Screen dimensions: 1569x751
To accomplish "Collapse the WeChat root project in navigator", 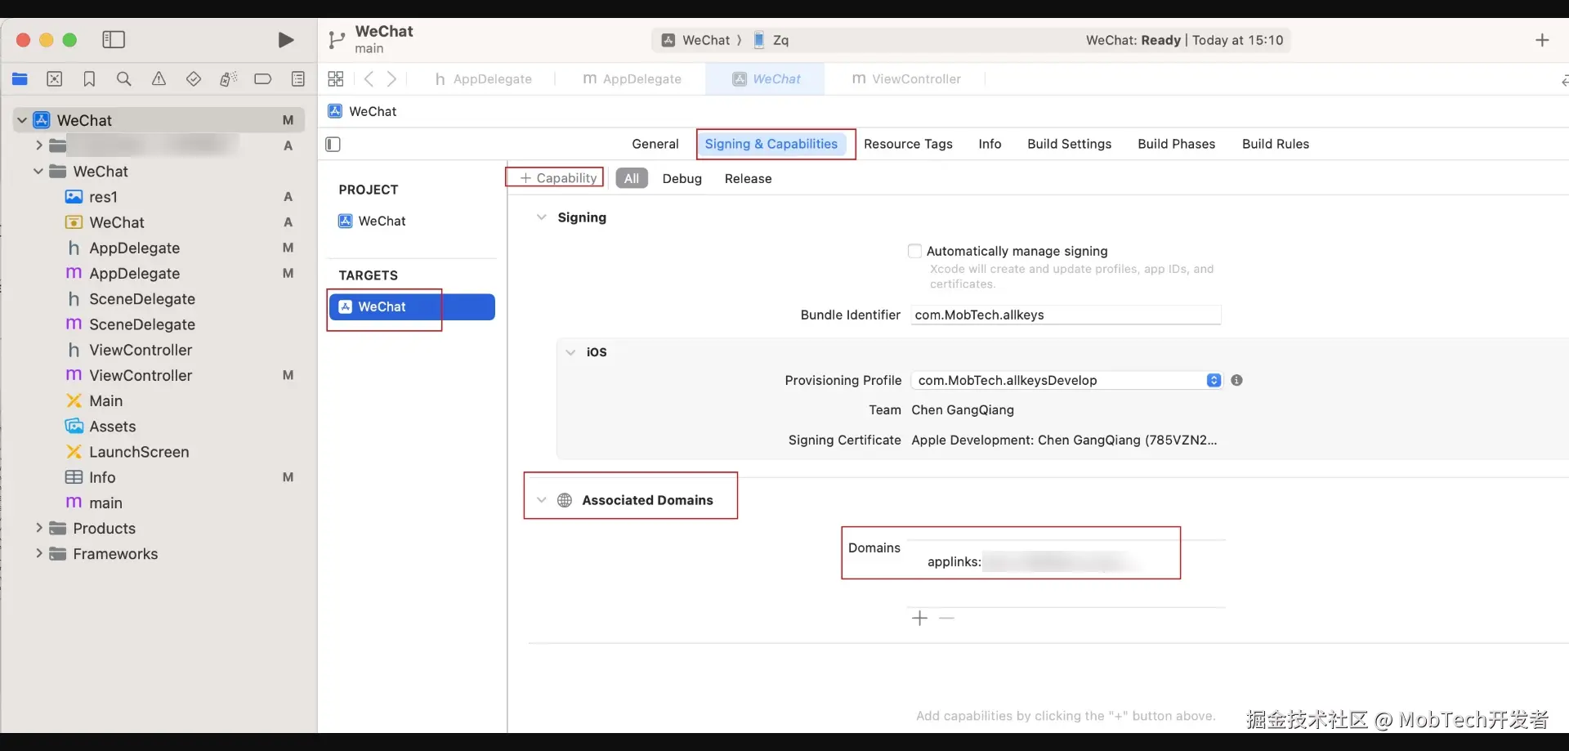I will [22, 120].
